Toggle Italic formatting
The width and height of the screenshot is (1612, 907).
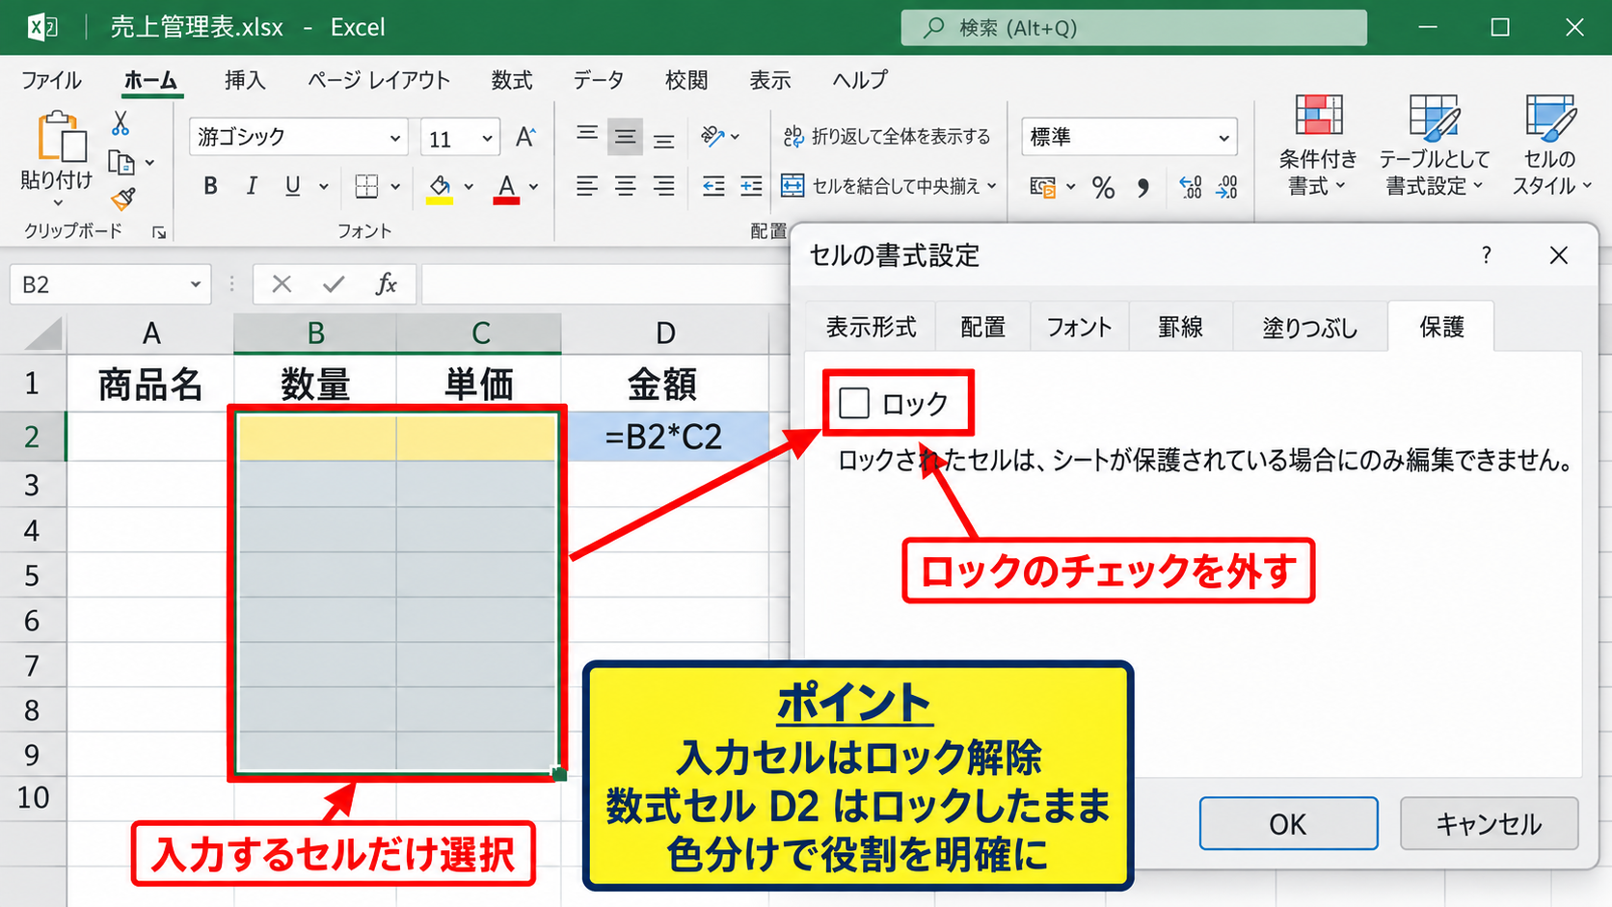point(252,186)
